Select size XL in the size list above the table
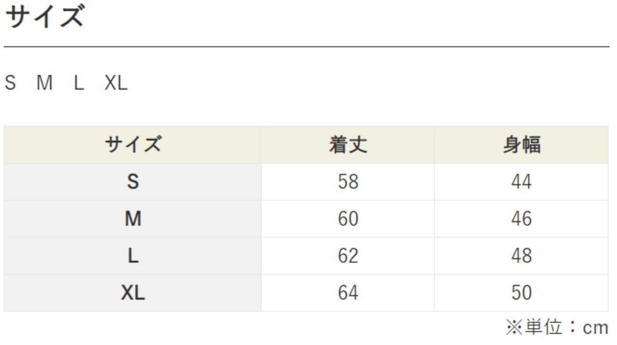617x345 pixels. click(x=116, y=83)
